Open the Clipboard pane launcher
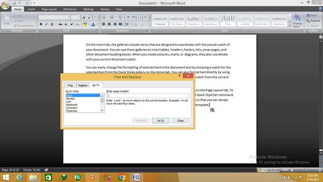Image resolution: width=323 pixels, height=182 pixels. pos(34,30)
